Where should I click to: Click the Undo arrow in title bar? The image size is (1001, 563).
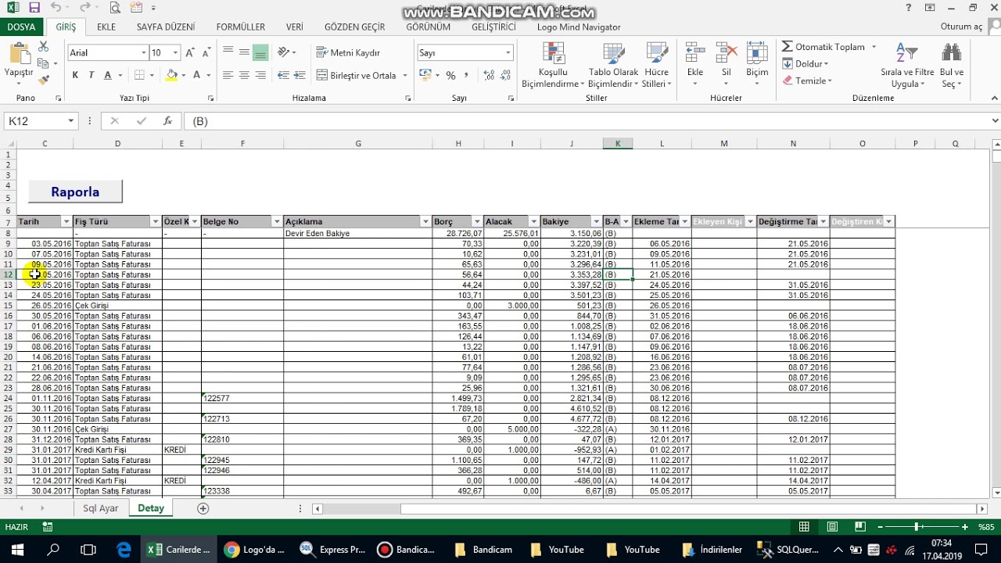(56, 8)
